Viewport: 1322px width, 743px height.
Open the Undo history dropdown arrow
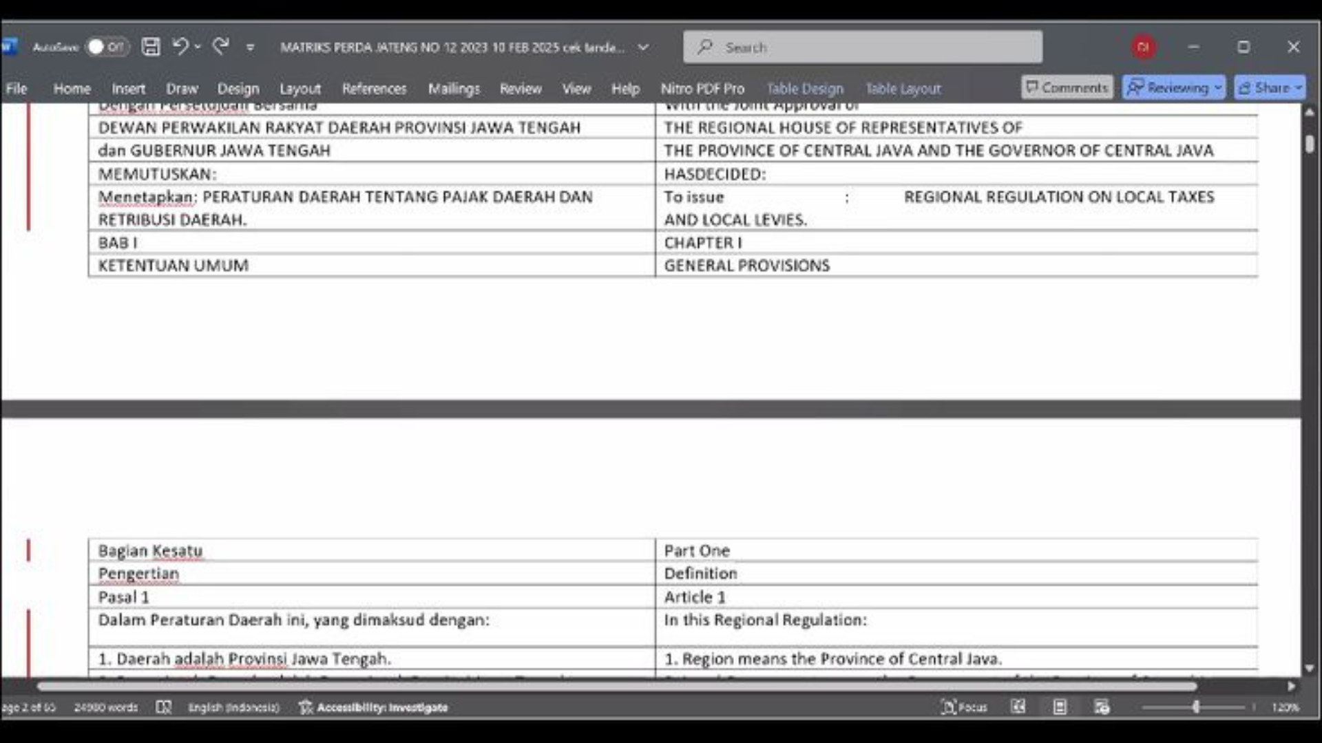[198, 47]
